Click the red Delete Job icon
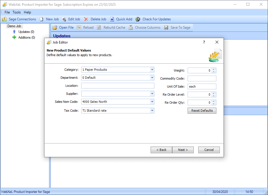Screen dimensions: 268x195 point(86,19)
